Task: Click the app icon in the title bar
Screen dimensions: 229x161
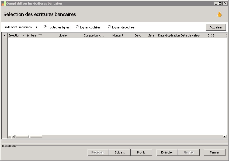Action: 4,3
